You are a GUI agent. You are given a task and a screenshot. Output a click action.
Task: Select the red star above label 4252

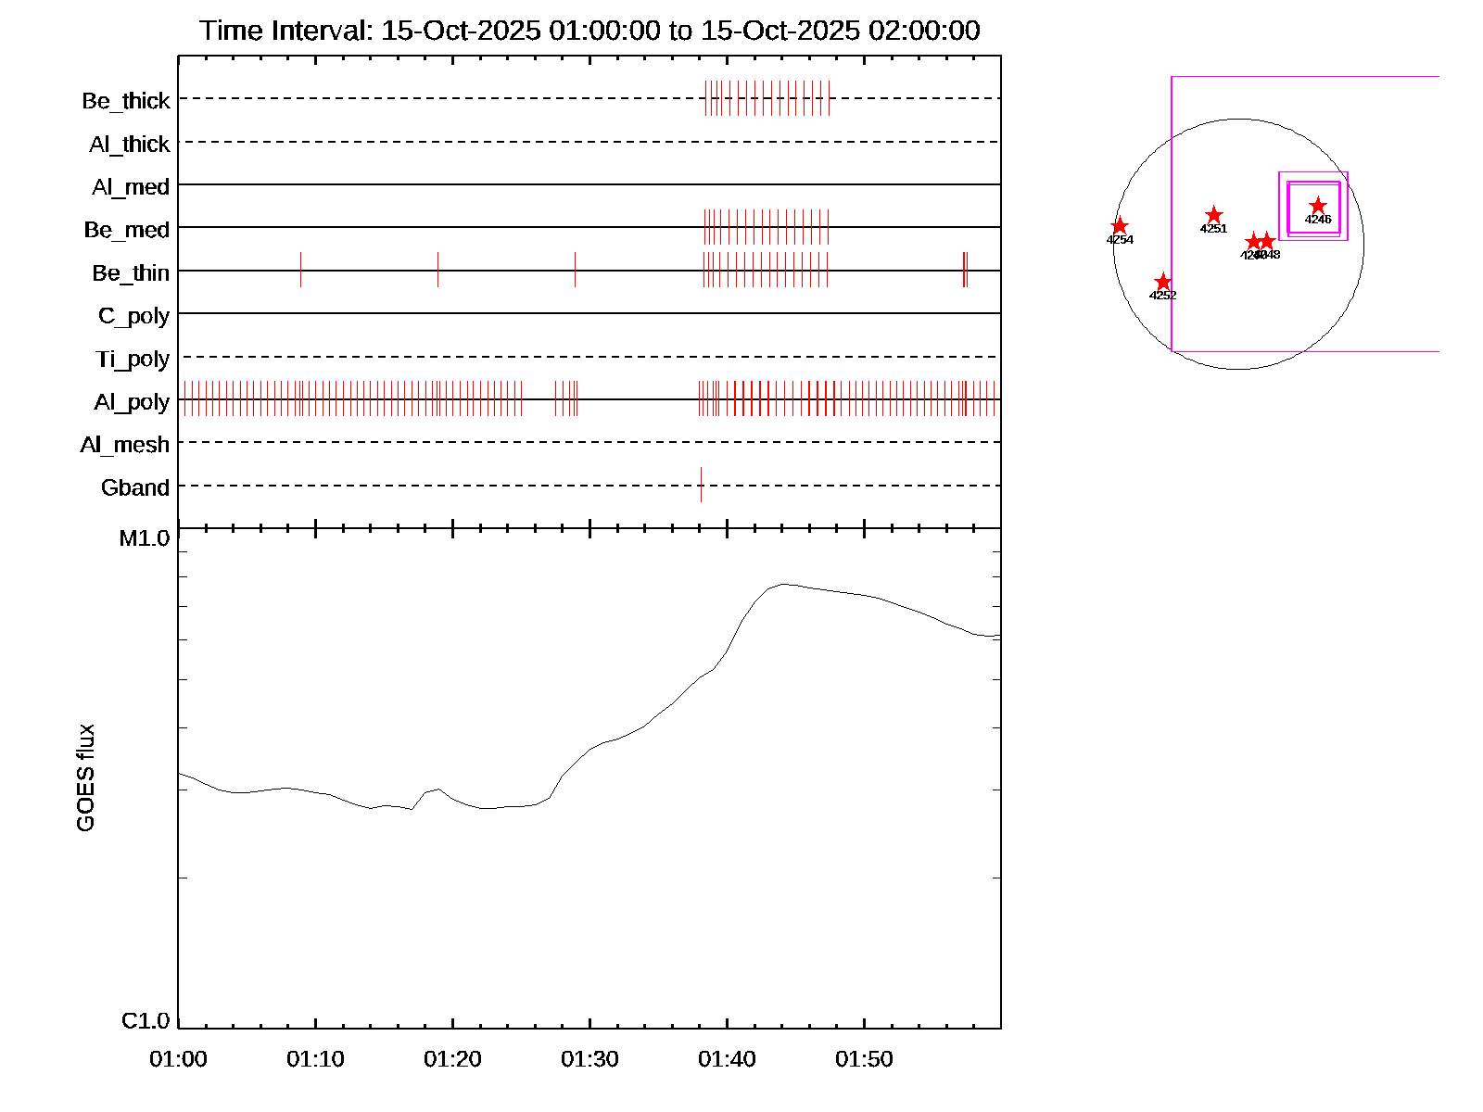pos(1162,282)
